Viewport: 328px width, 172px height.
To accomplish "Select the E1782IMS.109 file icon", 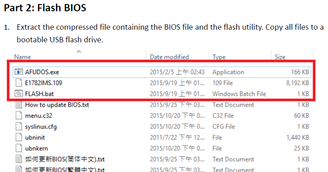I will pyautogui.click(x=18, y=83).
